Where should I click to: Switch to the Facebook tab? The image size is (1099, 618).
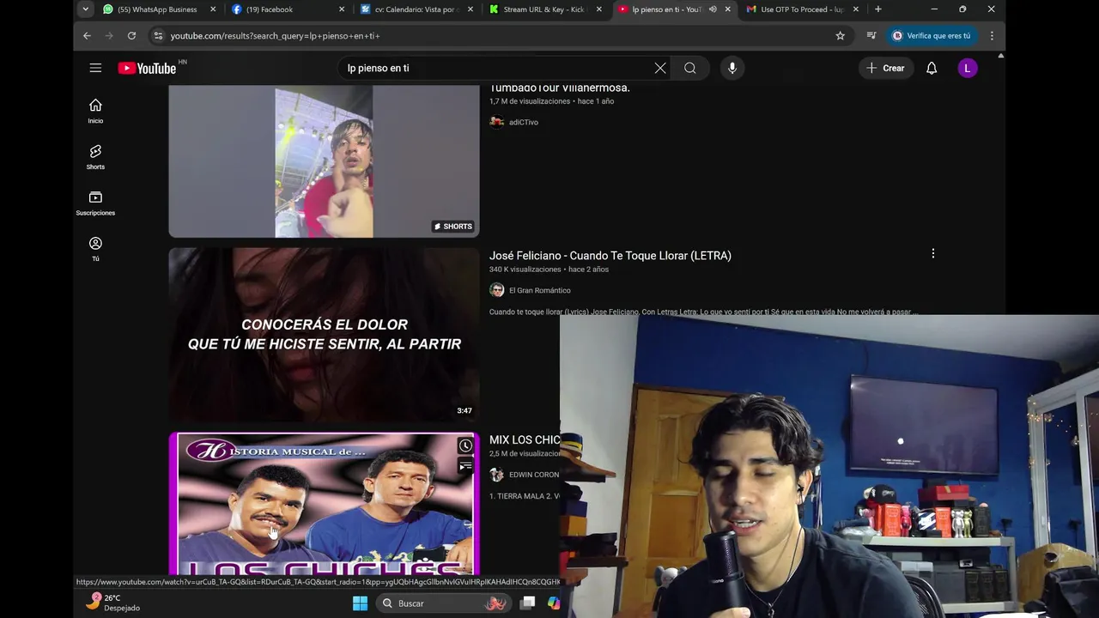(288, 9)
